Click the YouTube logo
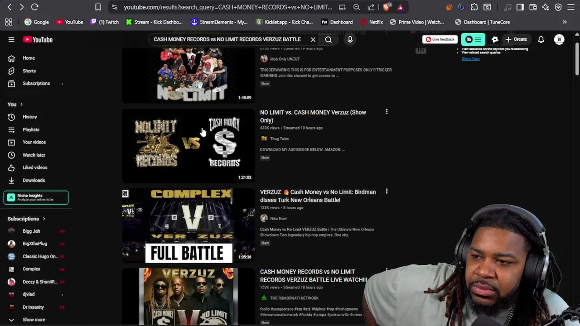The width and height of the screenshot is (580, 326). (38, 39)
